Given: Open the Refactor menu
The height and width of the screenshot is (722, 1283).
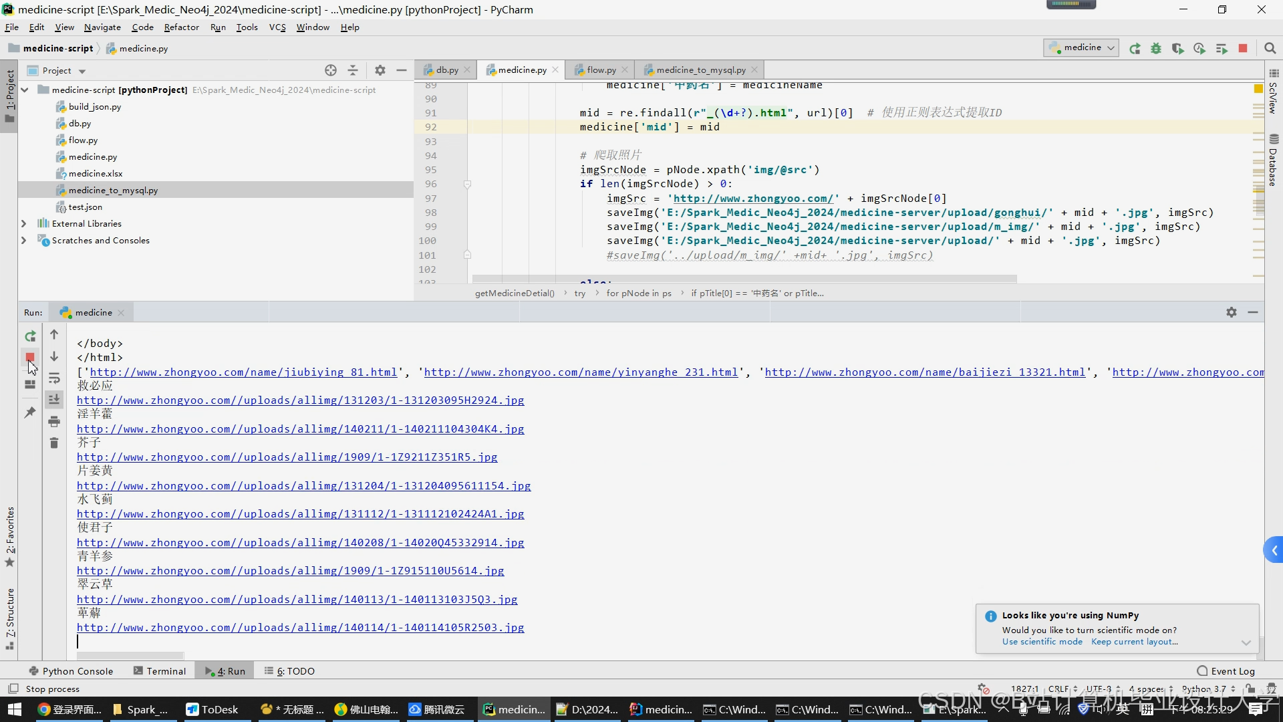Looking at the screenshot, I should click(181, 27).
